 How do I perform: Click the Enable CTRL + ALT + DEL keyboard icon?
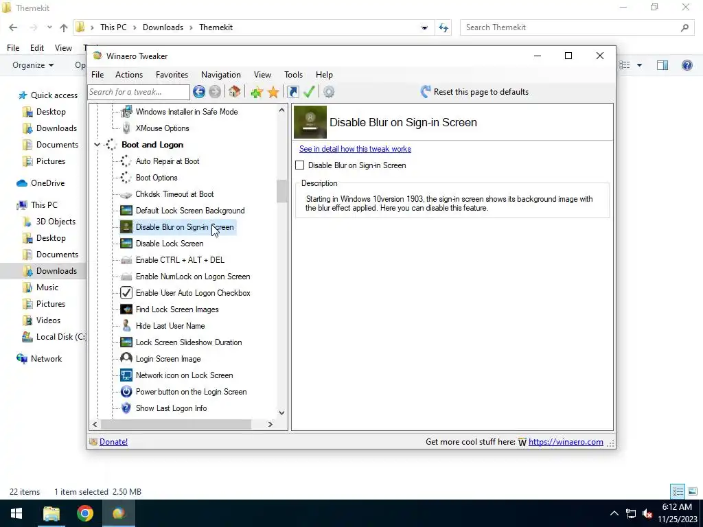[126, 260]
